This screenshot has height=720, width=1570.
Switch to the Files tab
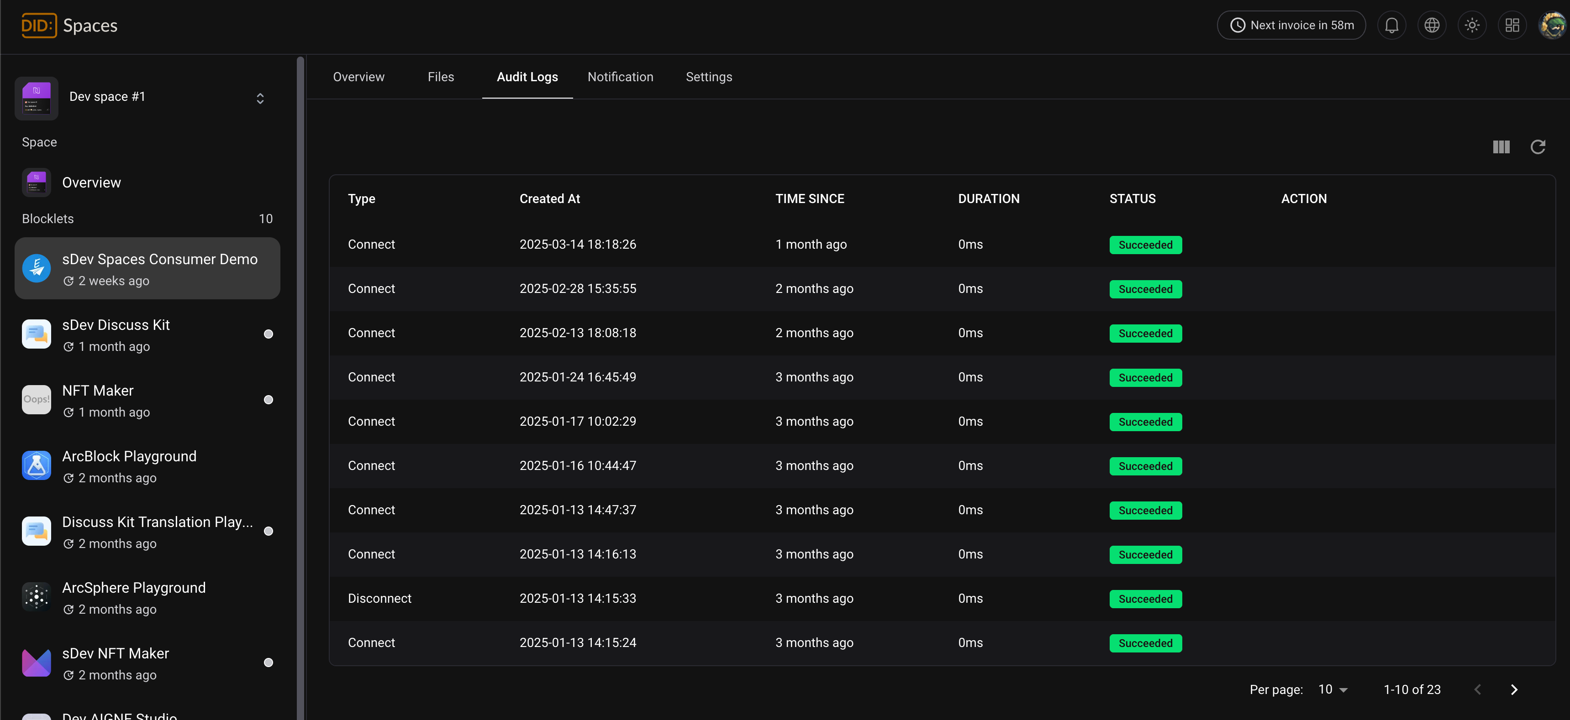(441, 78)
